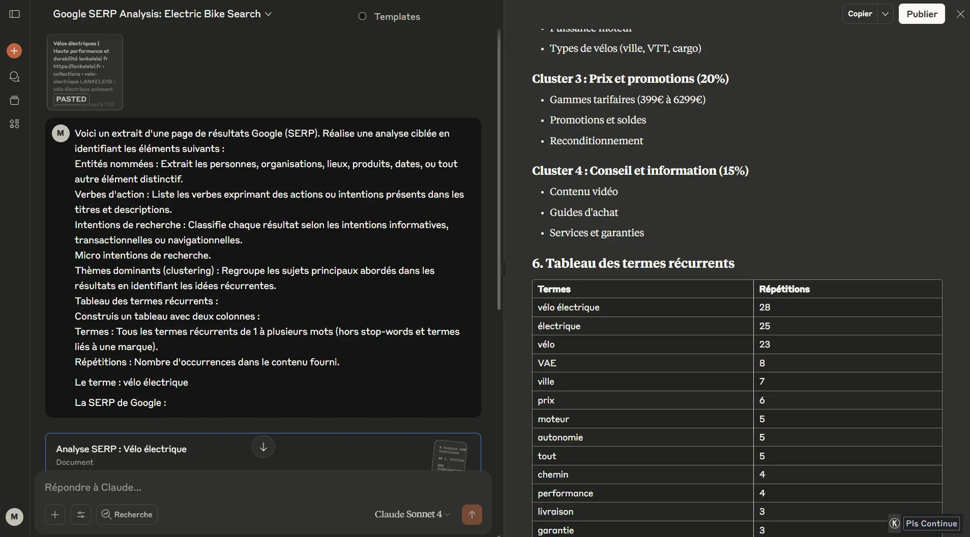Open the projects icon in sidebar
The width and height of the screenshot is (970, 537).
click(x=14, y=100)
